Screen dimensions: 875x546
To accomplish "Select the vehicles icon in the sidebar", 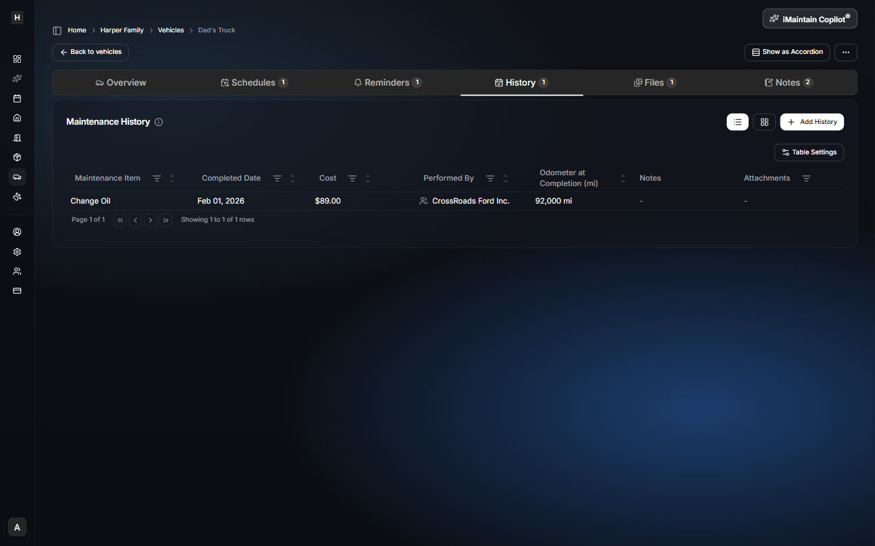I will pyautogui.click(x=17, y=177).
